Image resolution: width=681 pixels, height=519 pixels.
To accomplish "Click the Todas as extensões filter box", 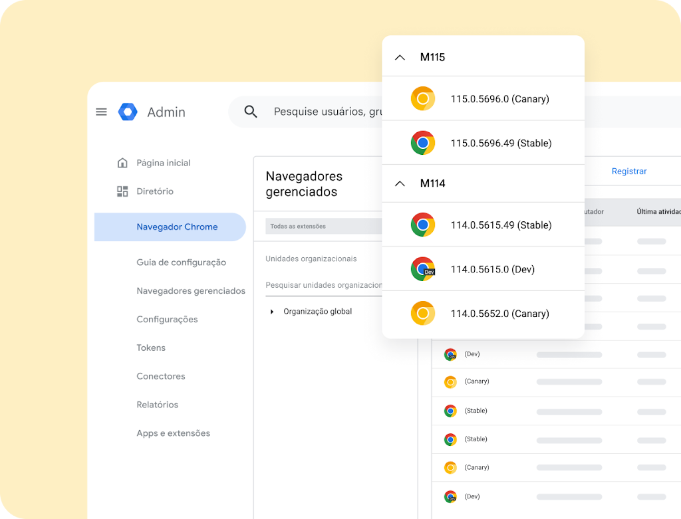I will pos(323,227).
